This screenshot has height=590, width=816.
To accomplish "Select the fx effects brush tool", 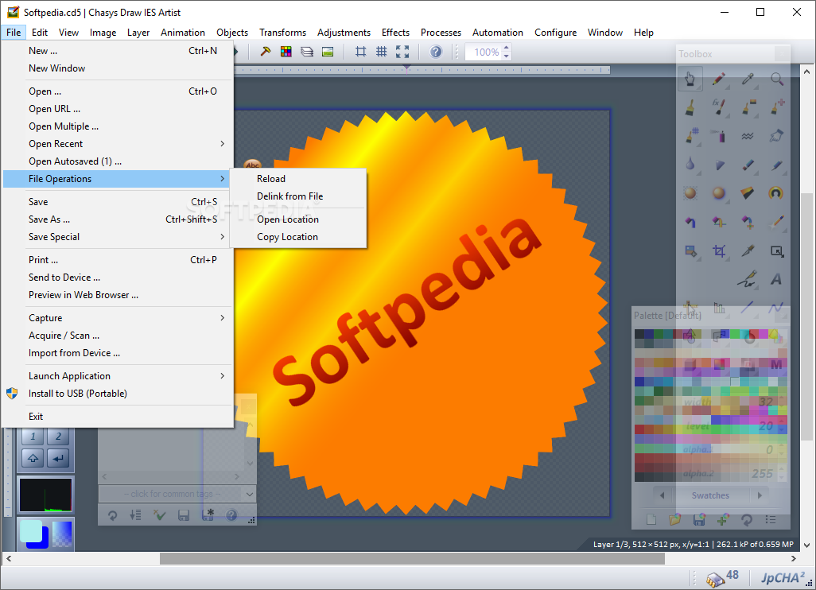I will click(719, 107).
